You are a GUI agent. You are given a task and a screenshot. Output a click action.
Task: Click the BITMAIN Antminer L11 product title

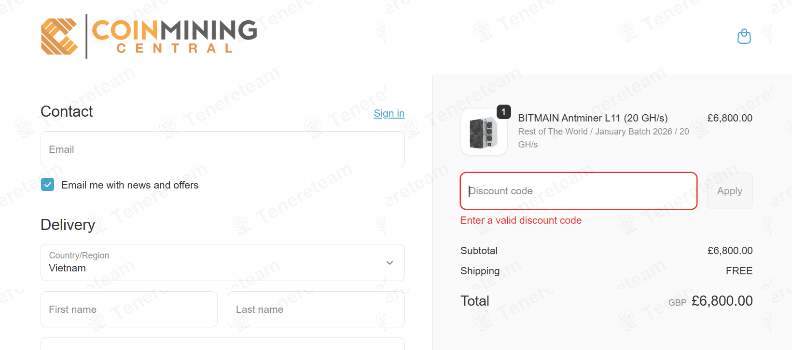pyautogui.click(x=593, y=118)
